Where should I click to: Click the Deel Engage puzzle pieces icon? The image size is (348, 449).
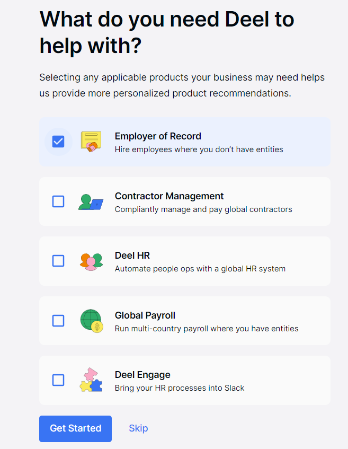(91, 380)
